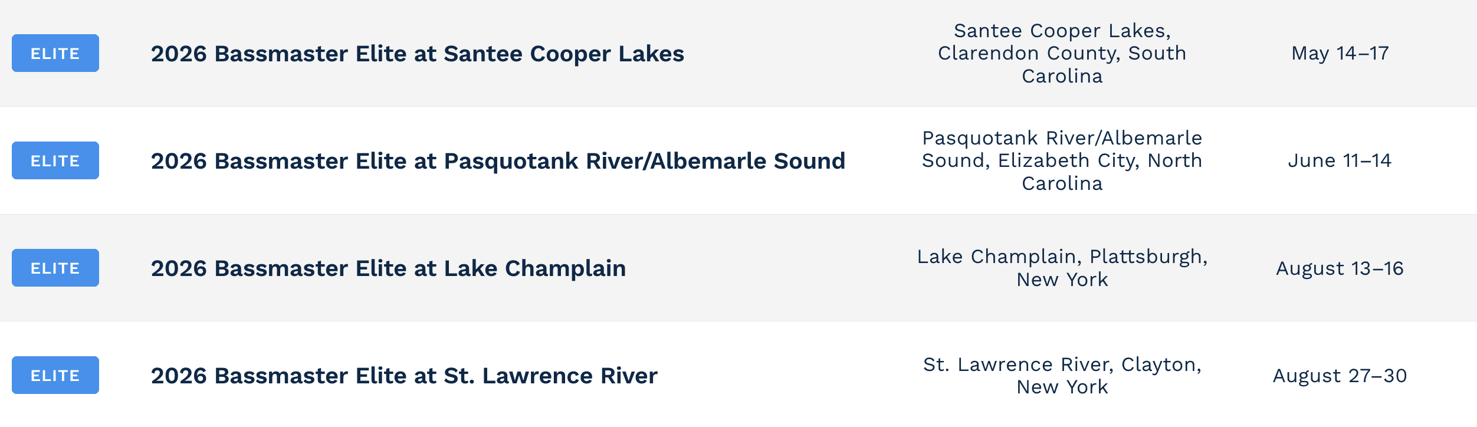Open 2026 Bassmaster Elite at Lake Champlain
This screenshot has height=427, width=1477.
(388, 268)
